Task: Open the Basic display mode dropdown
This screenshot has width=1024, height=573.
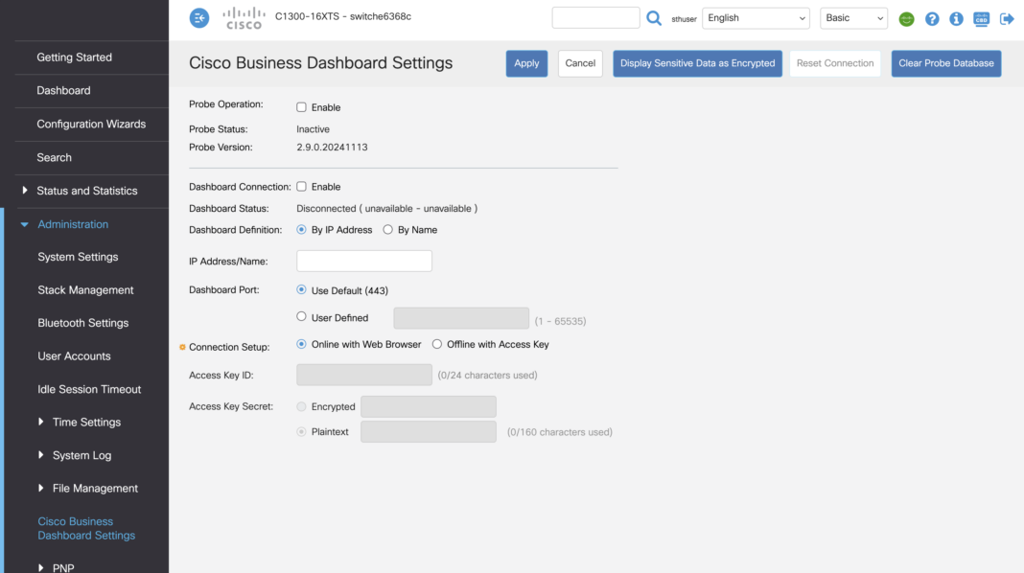Action: (x=853, y=18)
